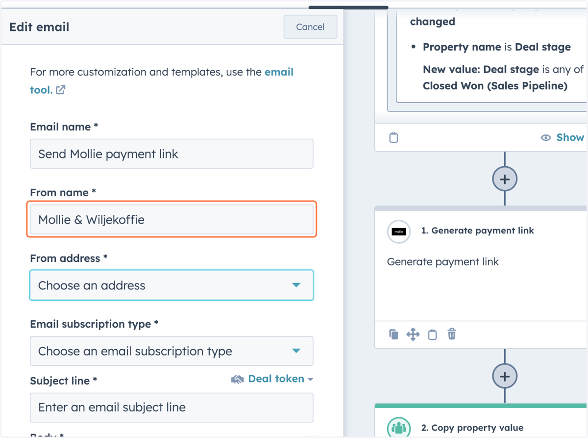Open the email tool link
This screenshot has width=588, height=438.
pyautogui.click(x=162, y=81)
